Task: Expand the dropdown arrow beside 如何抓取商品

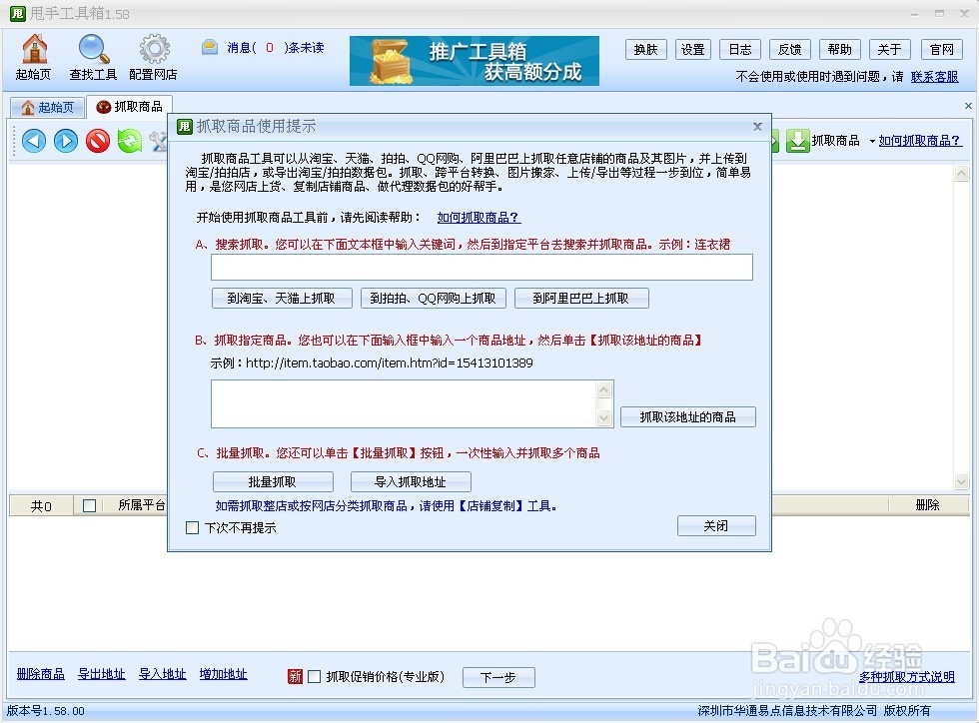Action: coord(872,141)
